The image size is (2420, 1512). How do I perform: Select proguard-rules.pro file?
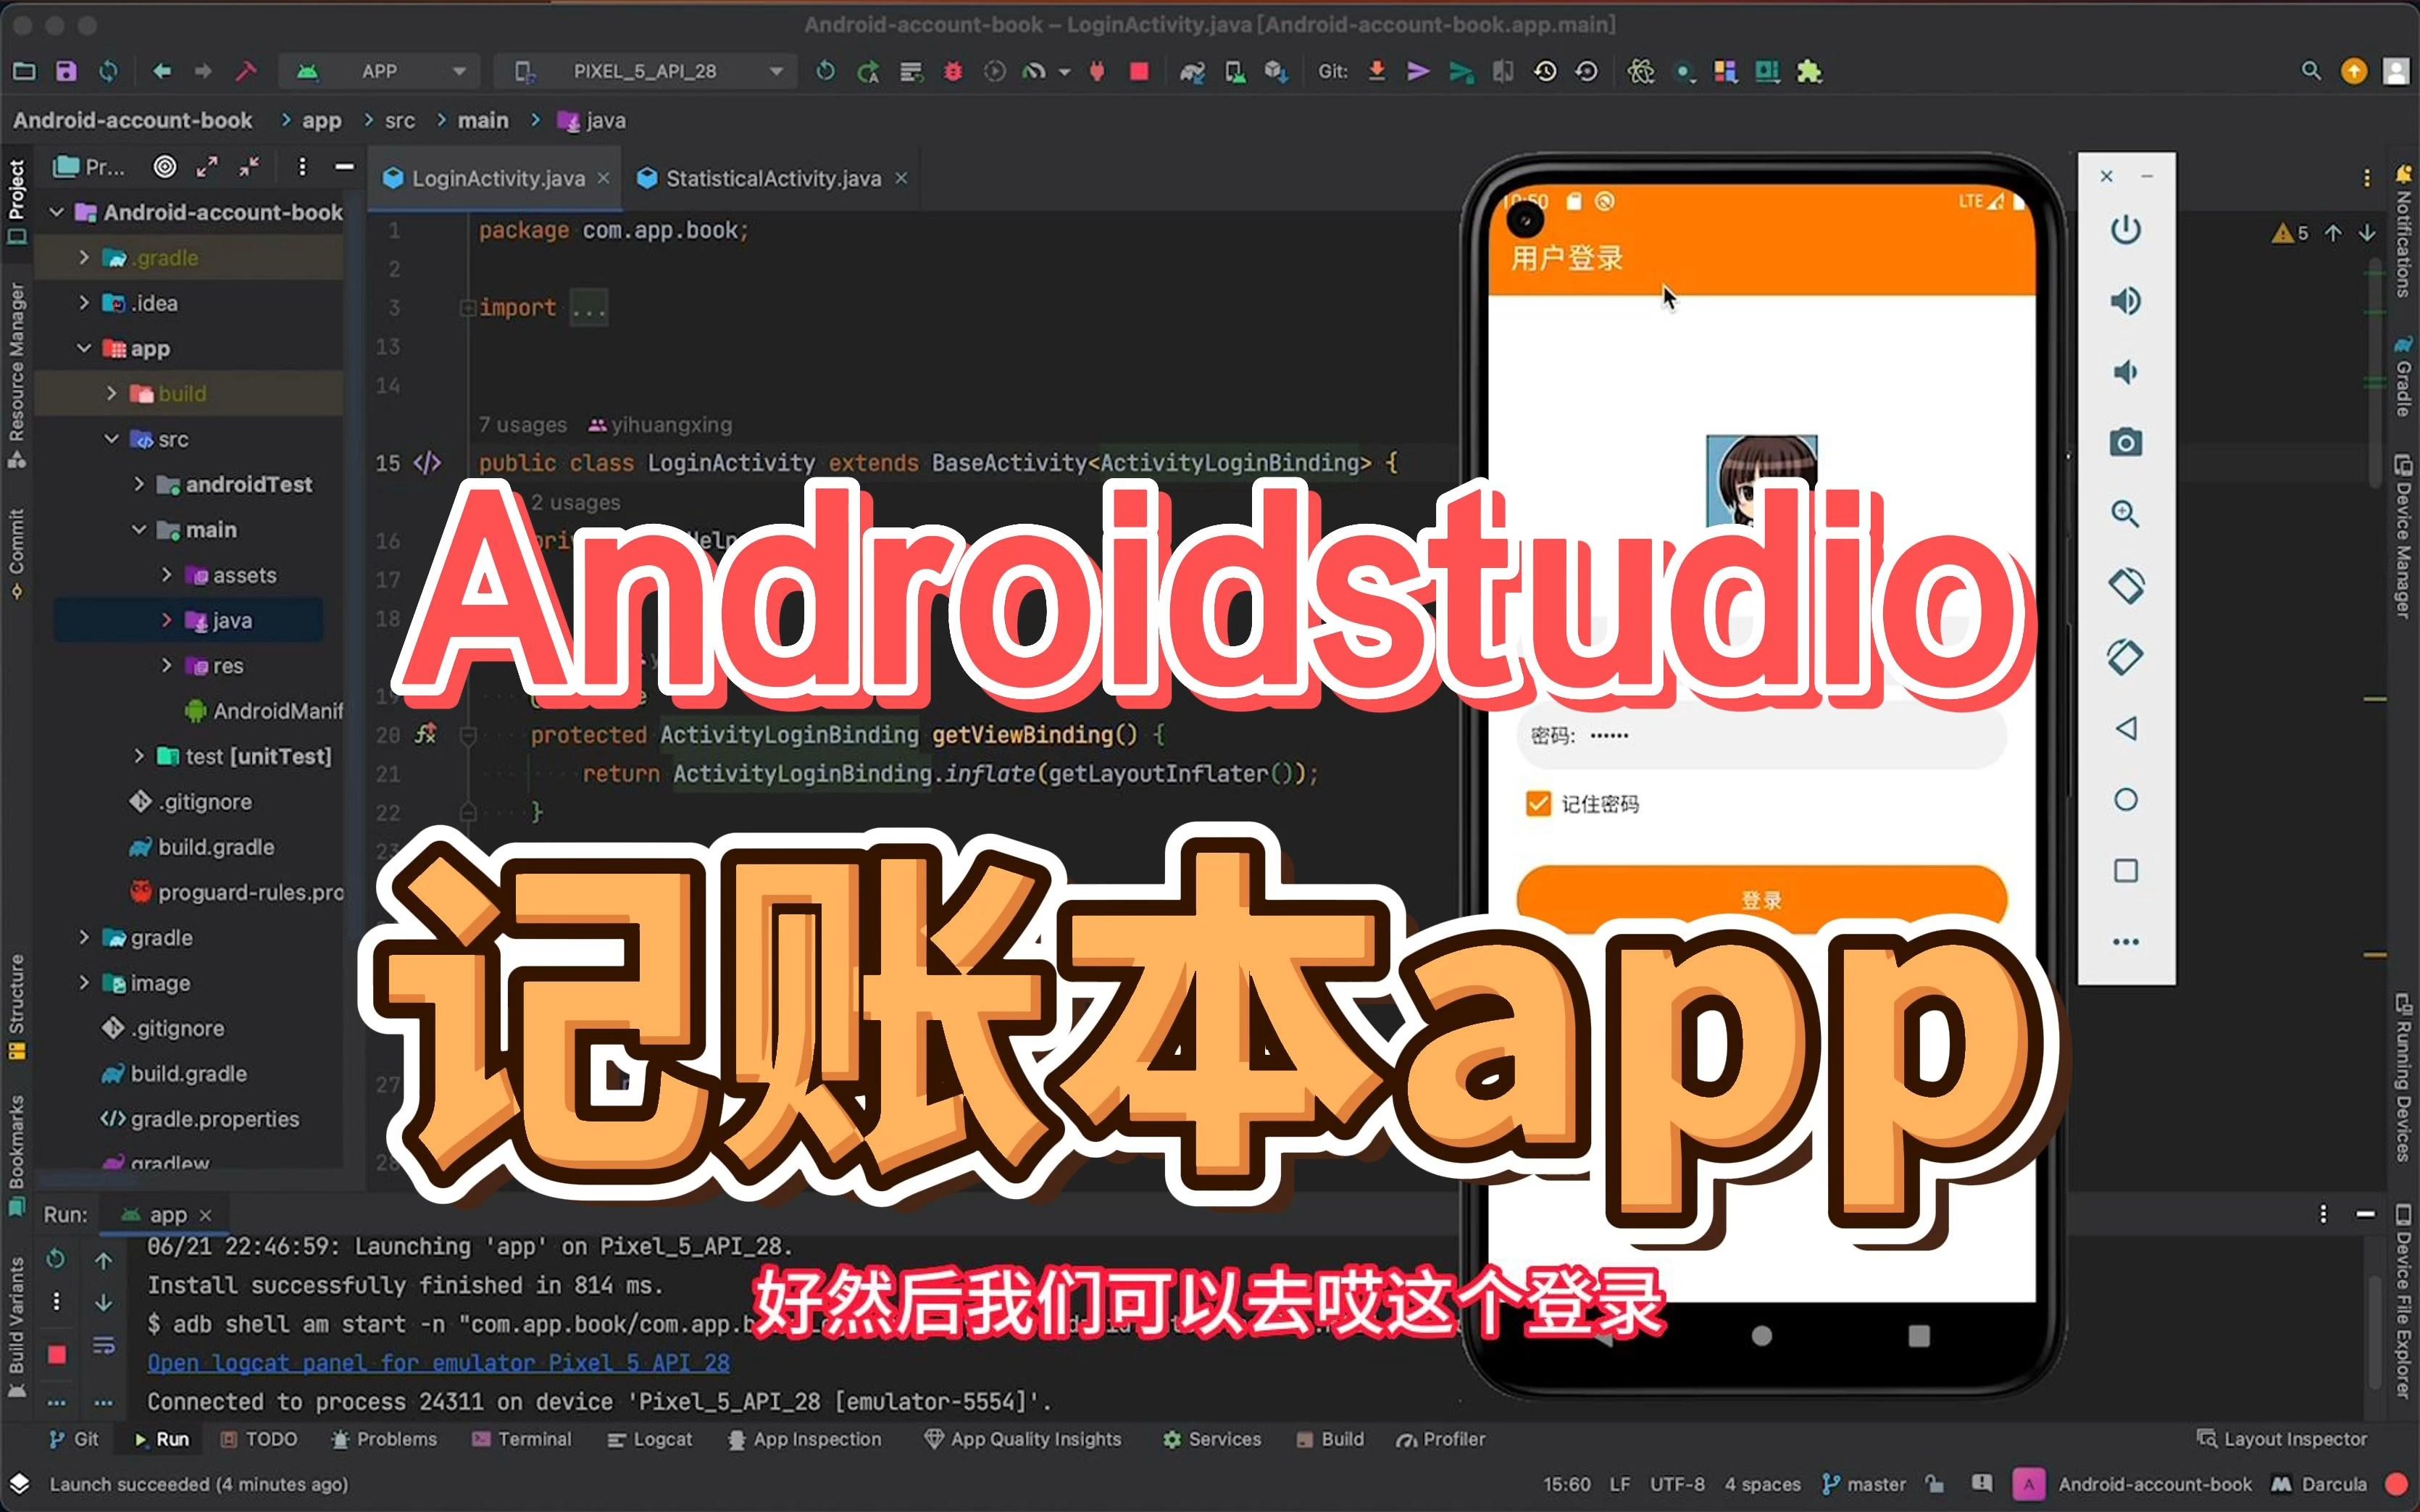tap(237, 892)
